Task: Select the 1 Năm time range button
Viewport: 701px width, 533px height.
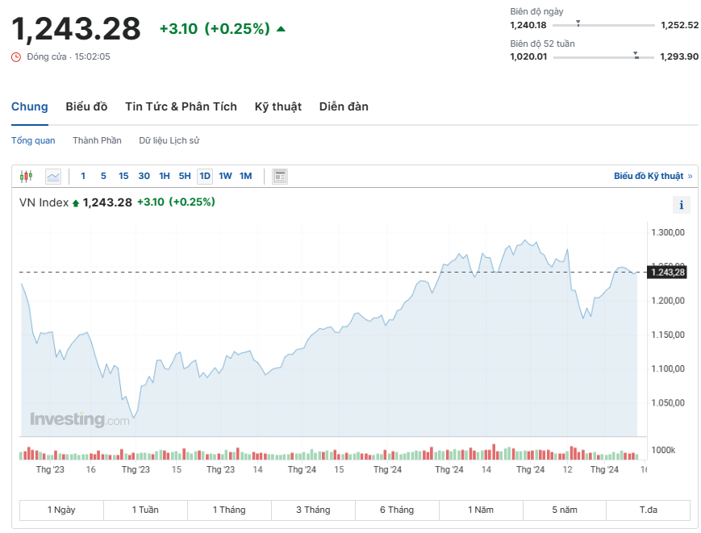Action: (x=481, y=510)
